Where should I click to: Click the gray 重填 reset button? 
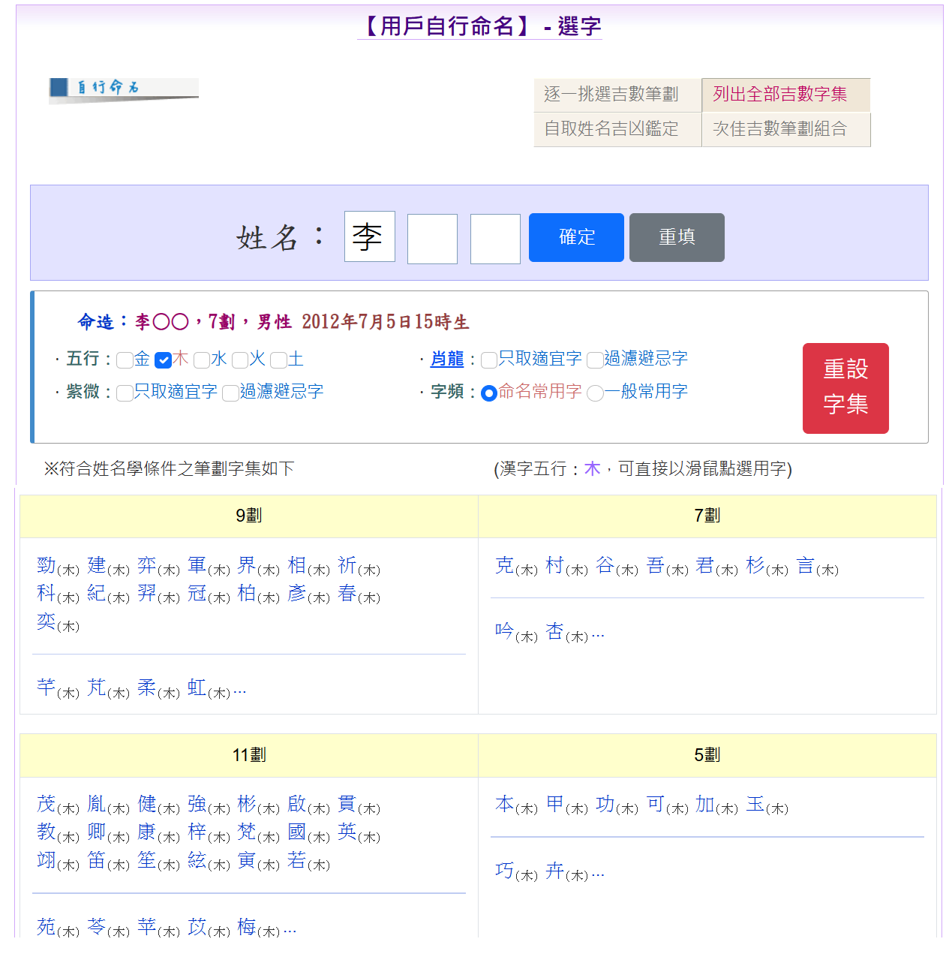(x=676, y=237)
